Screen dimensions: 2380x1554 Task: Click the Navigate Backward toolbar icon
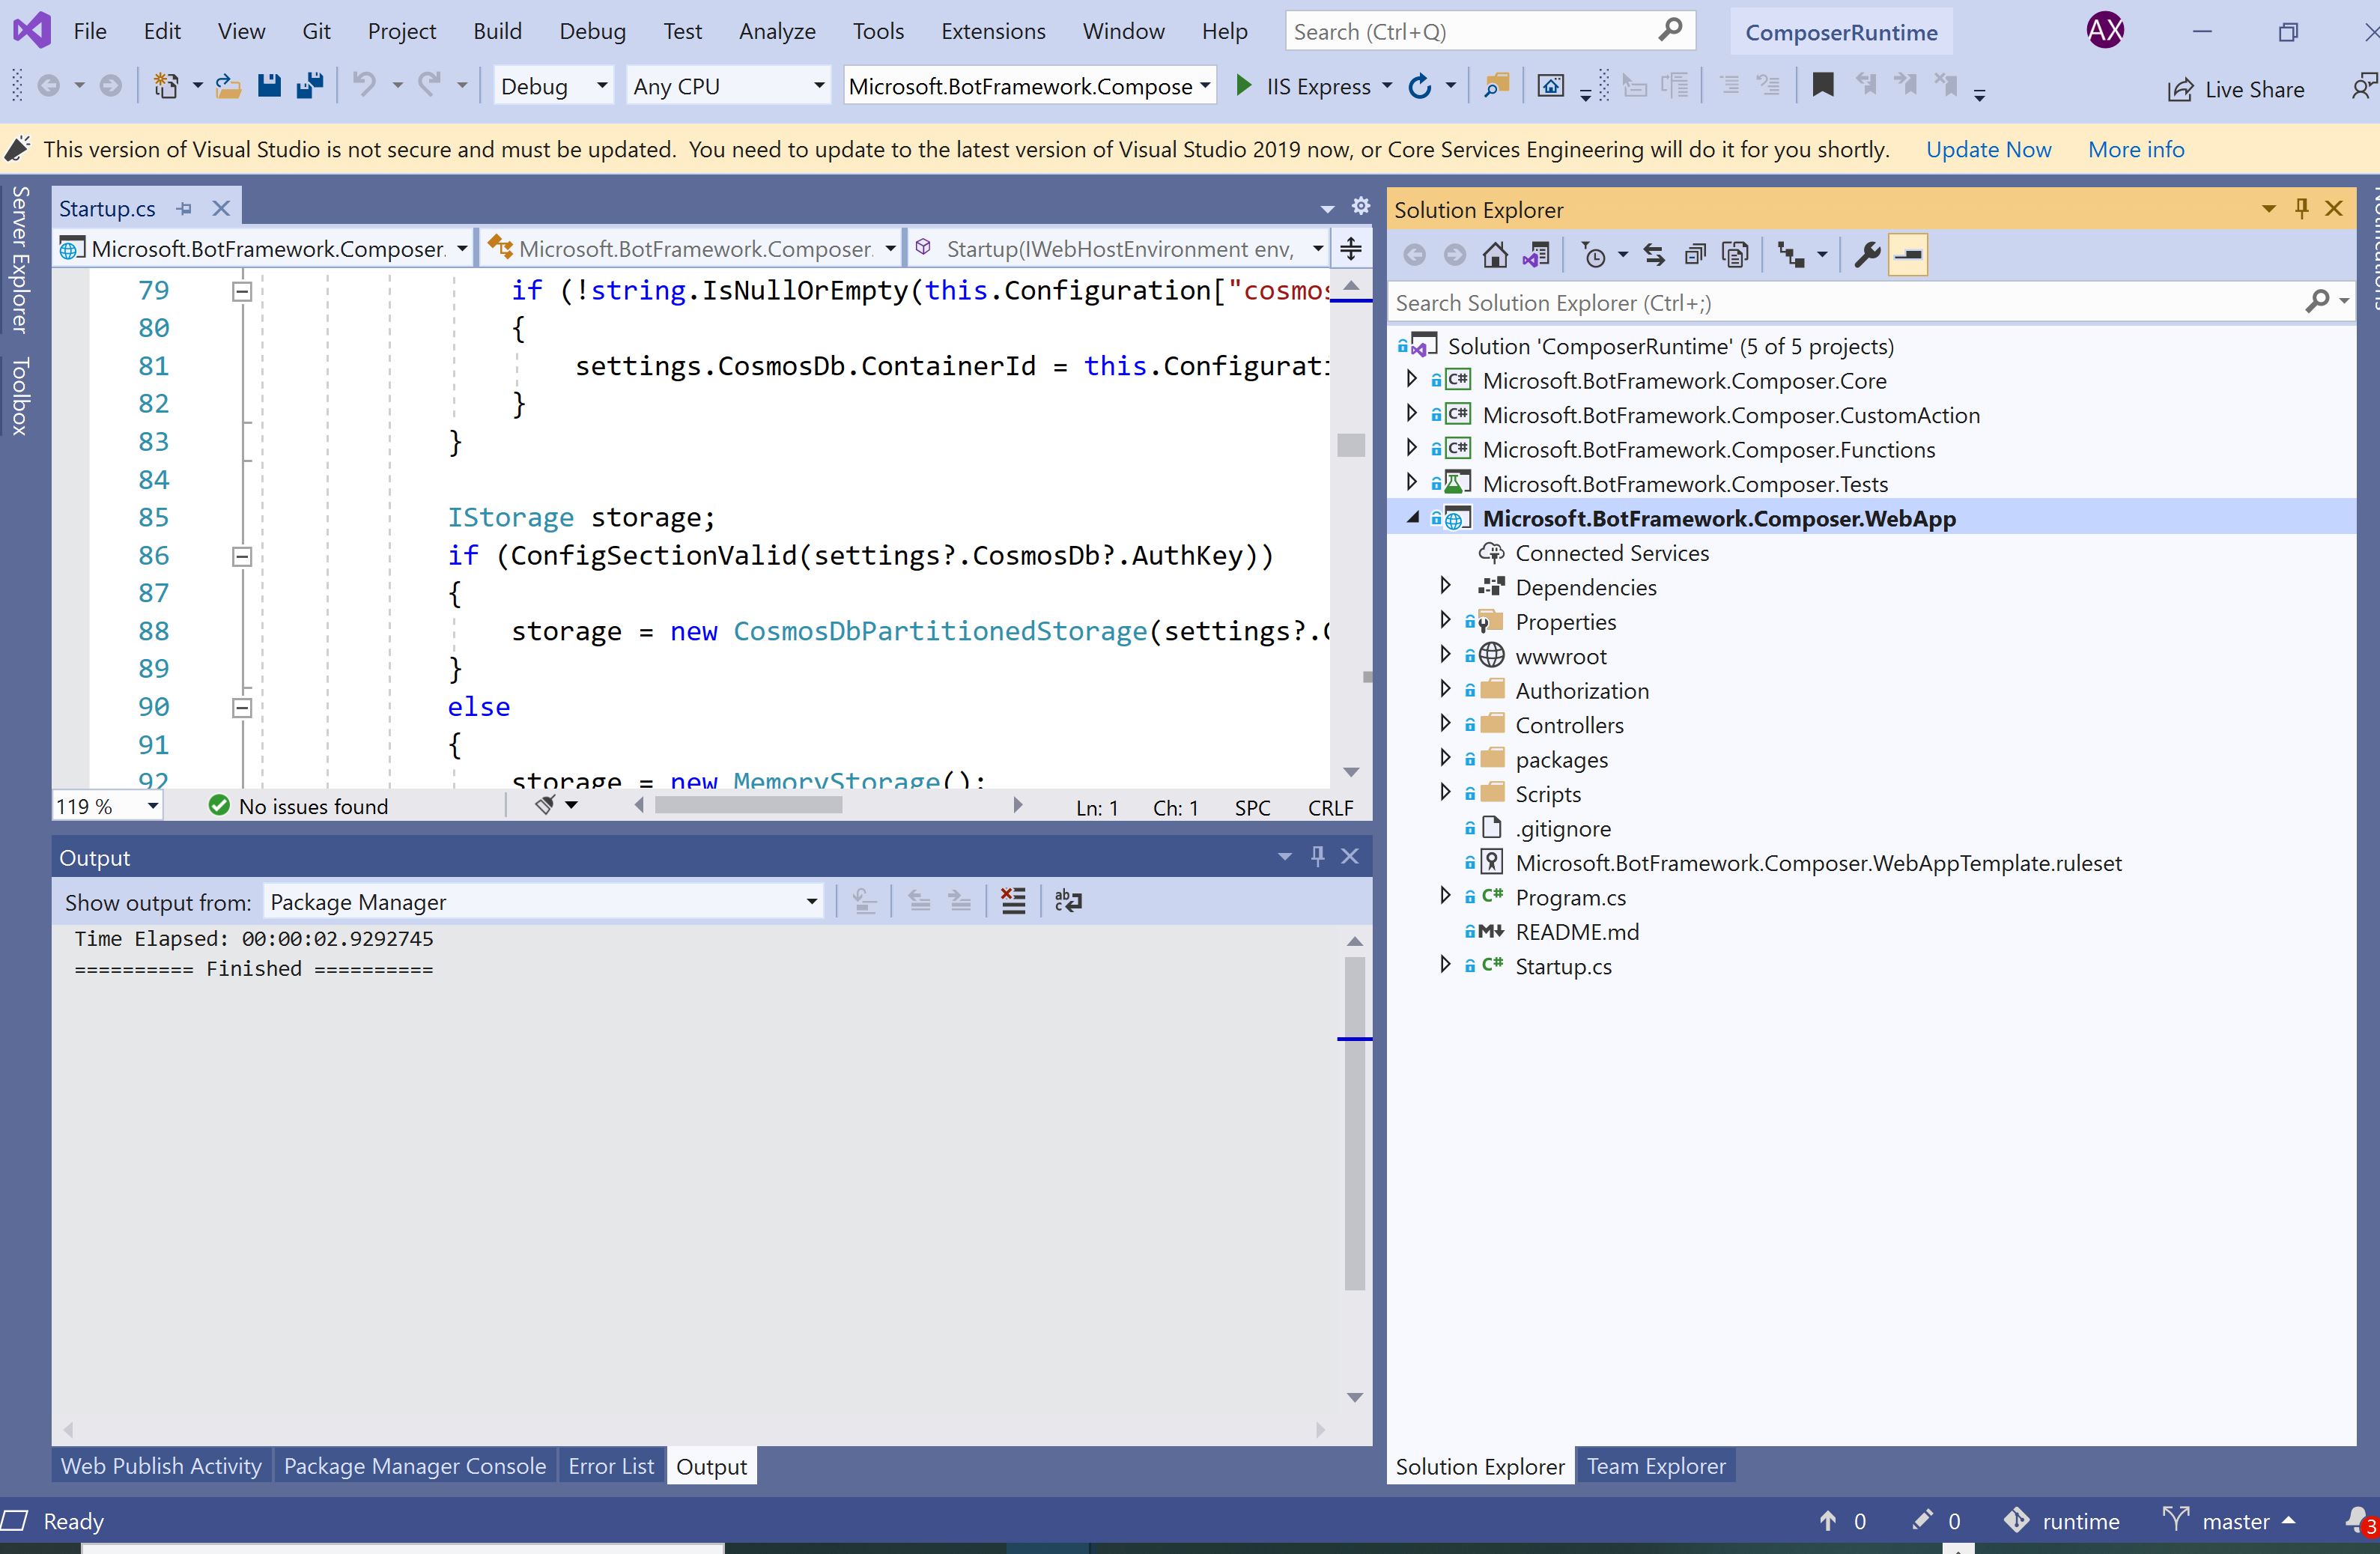pyautogui.click(x=48, y=86)
